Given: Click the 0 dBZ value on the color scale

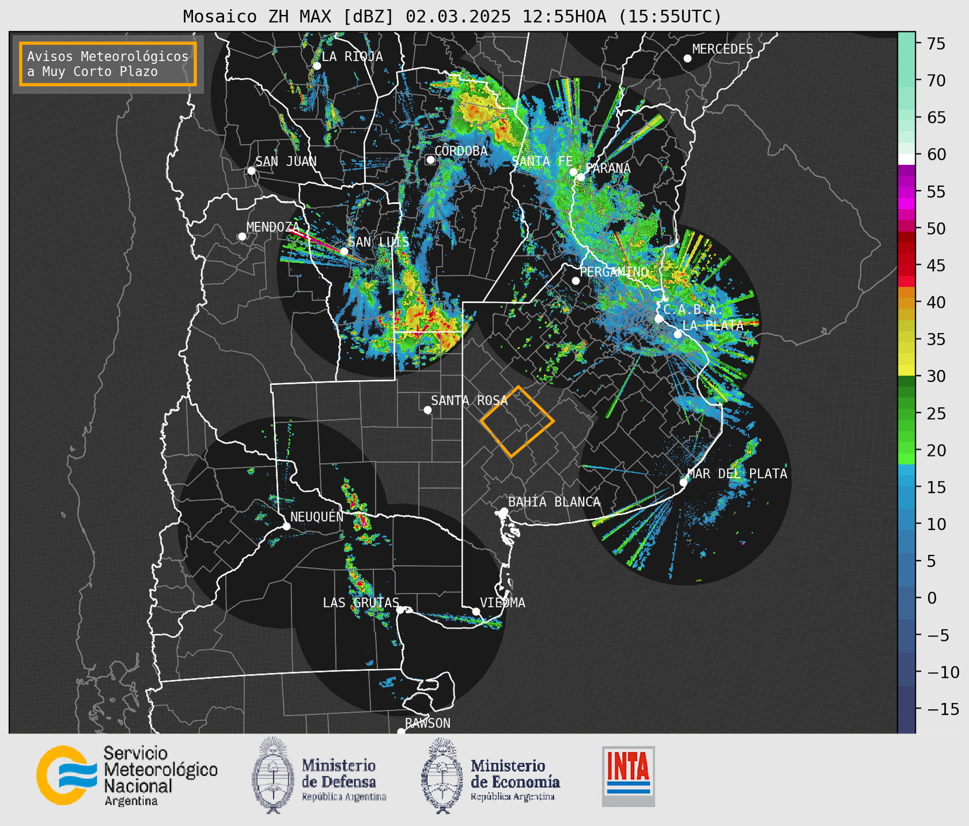Looking at the screenshot, I should click(x=932, y=598).
